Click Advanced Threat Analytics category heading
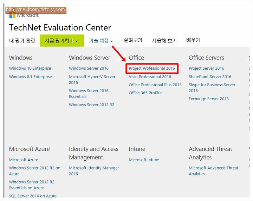253x201 pixels. pos(210,153)
